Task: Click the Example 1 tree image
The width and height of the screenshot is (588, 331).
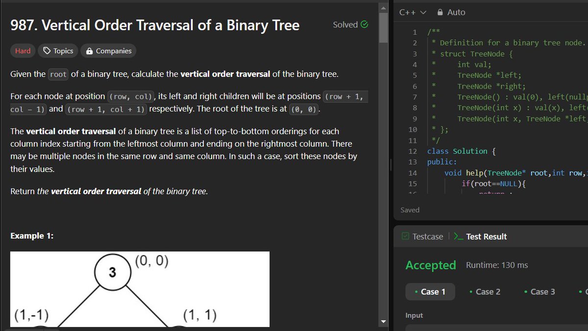Action: (140, 289)
